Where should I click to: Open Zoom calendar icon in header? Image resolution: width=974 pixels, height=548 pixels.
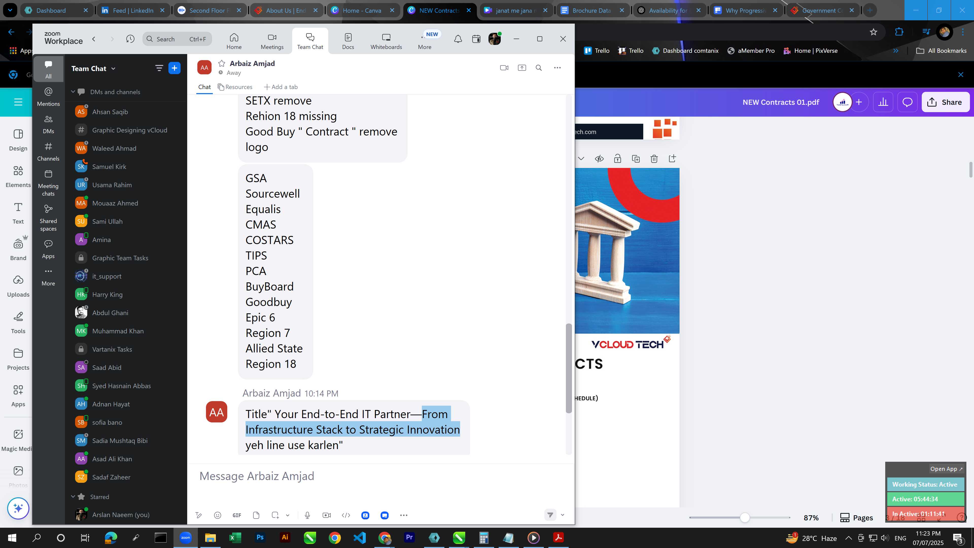tap(476, 39)
